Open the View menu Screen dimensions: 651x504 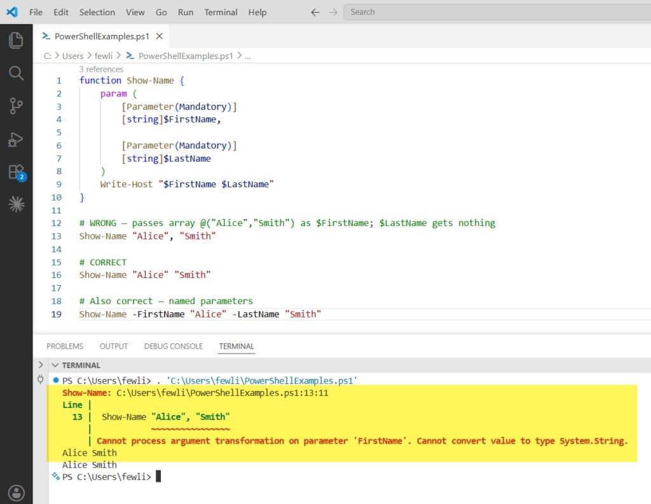pos(135,13)
